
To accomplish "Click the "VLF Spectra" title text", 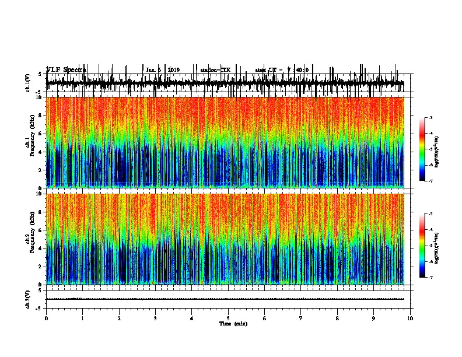I will coord(66,70).
